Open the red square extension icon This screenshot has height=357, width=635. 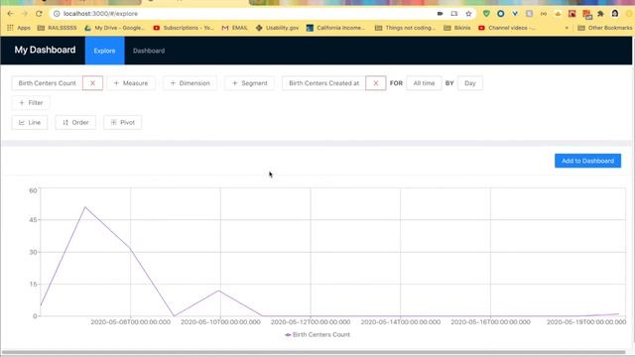[x=571, y=13]
